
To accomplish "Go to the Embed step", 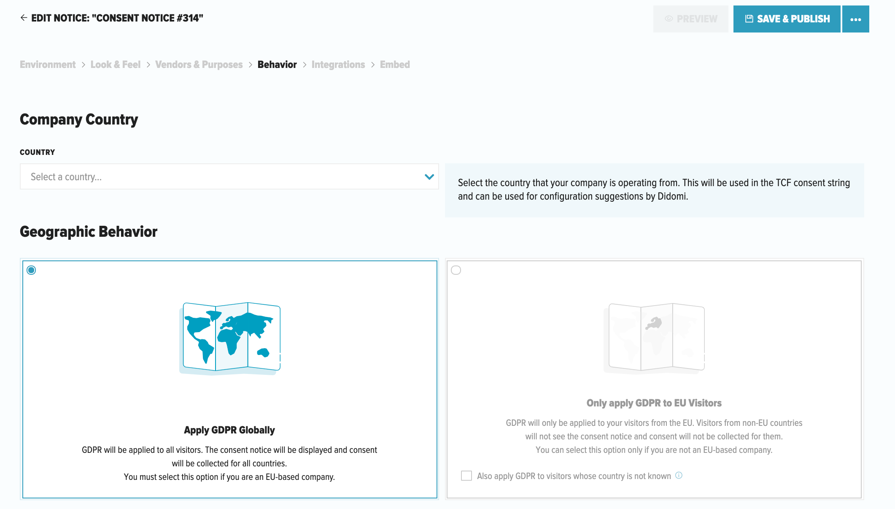I will pos(395,65).
